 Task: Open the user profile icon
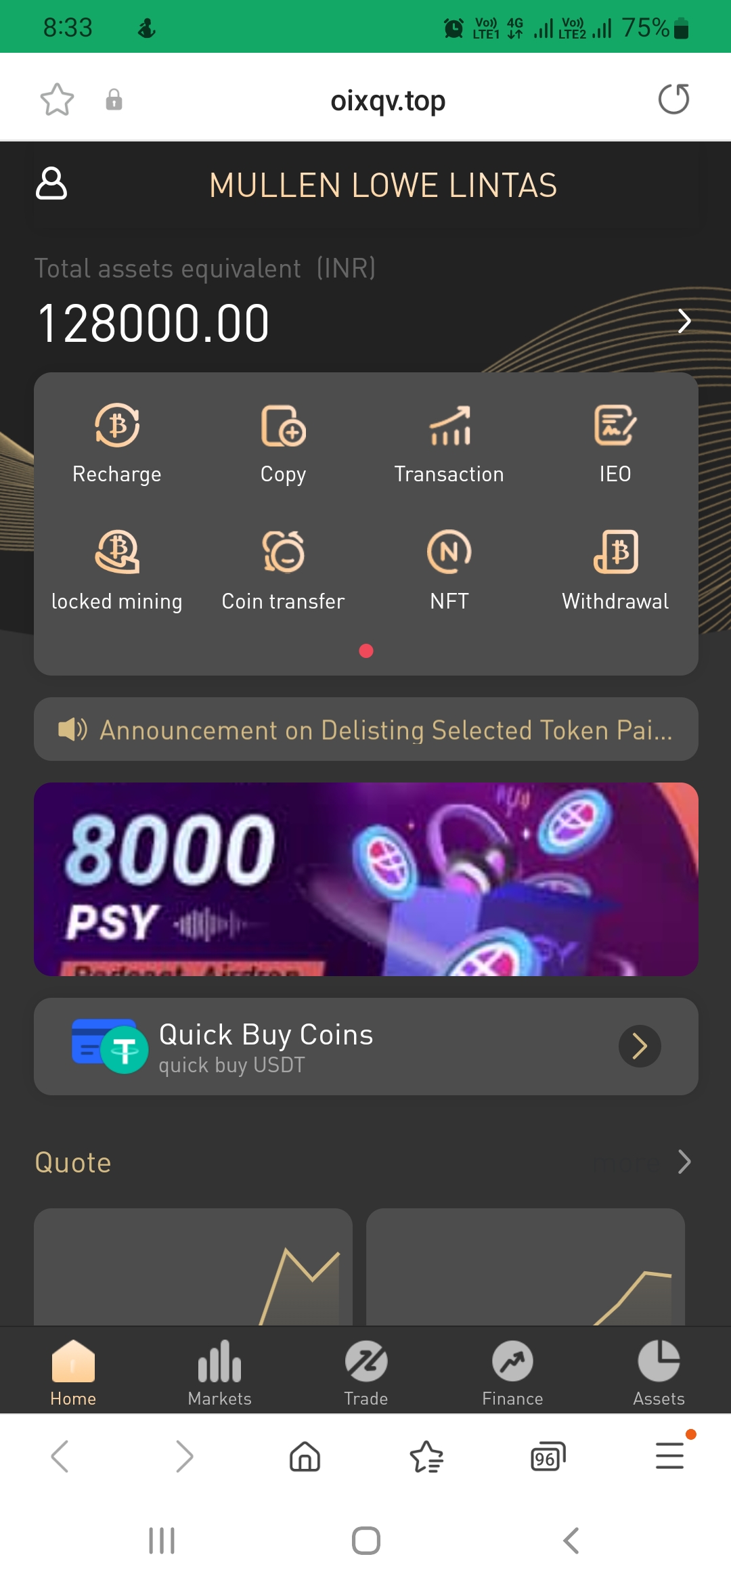(51, 183)
